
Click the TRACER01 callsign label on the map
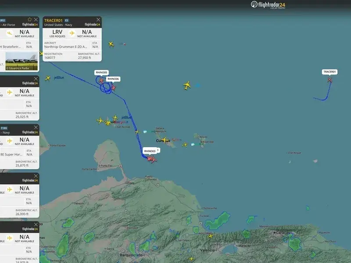tap(330, 72)
